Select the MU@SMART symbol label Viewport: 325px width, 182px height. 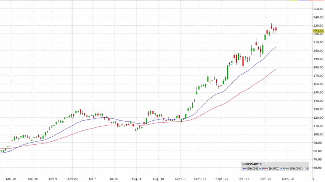[x=251, y=164]
